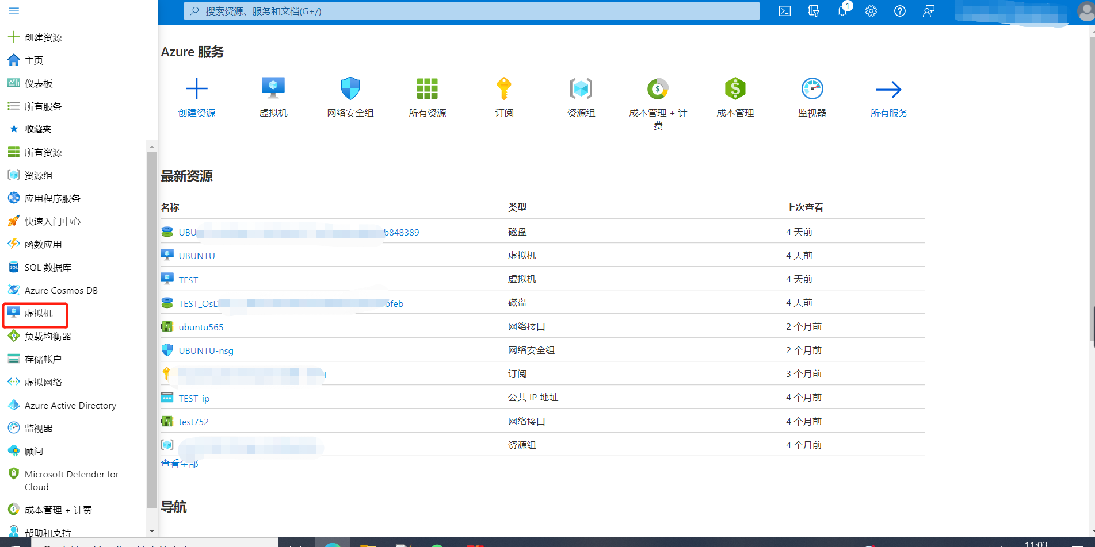Open 虚拟机 service tile

(273, 97)
